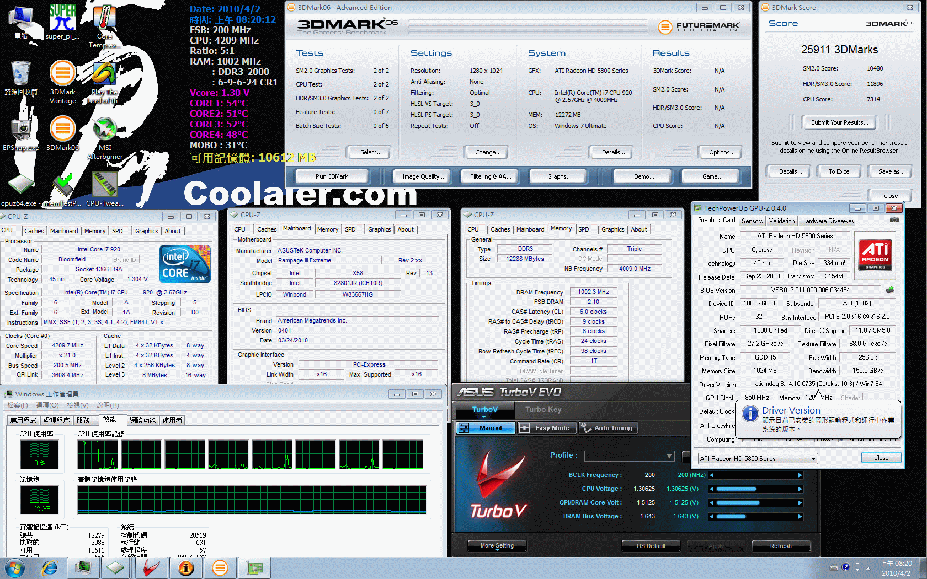Open the CPU-Tweaker desktop icon
Image resolution: width=927 pixels, height=579 pixels.
click(104, 190)
